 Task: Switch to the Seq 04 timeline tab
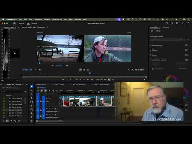tap(102, 84)
